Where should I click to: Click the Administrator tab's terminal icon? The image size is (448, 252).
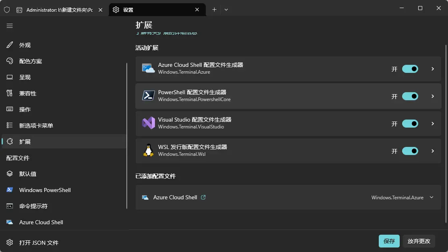(19, 10)
